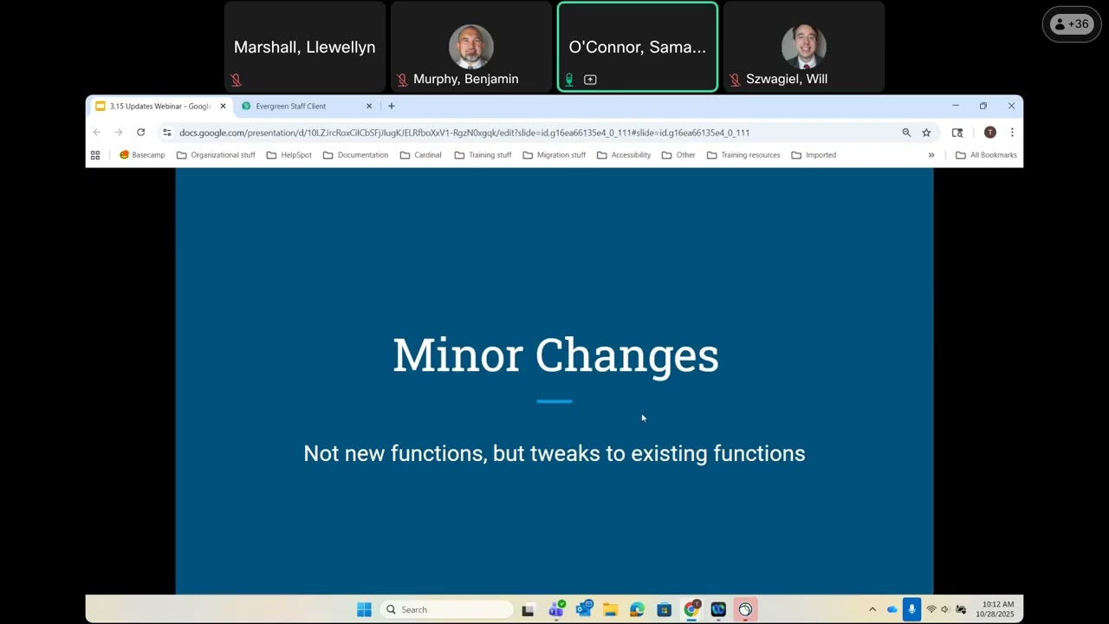This screenshot has width=1109, height=624.
Task: Open the pink-highlighted recording app on taskbar
Action: point(745,609)
